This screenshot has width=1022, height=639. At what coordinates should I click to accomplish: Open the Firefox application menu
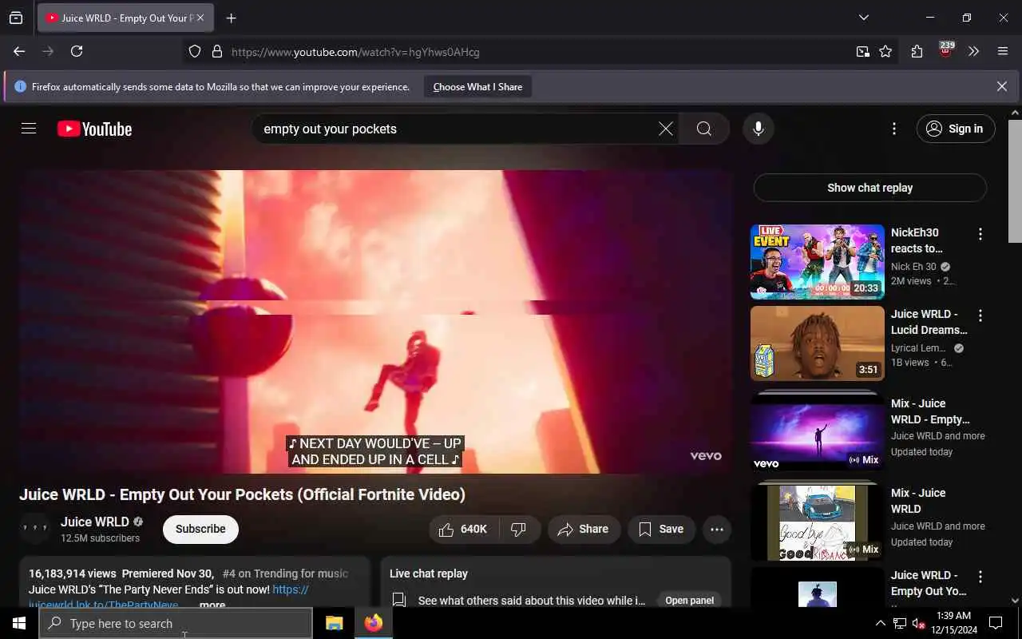[1003, 52]
